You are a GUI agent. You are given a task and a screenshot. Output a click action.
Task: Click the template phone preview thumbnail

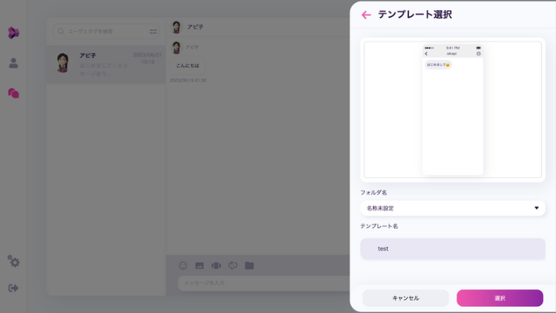click(x=453, y=109)
